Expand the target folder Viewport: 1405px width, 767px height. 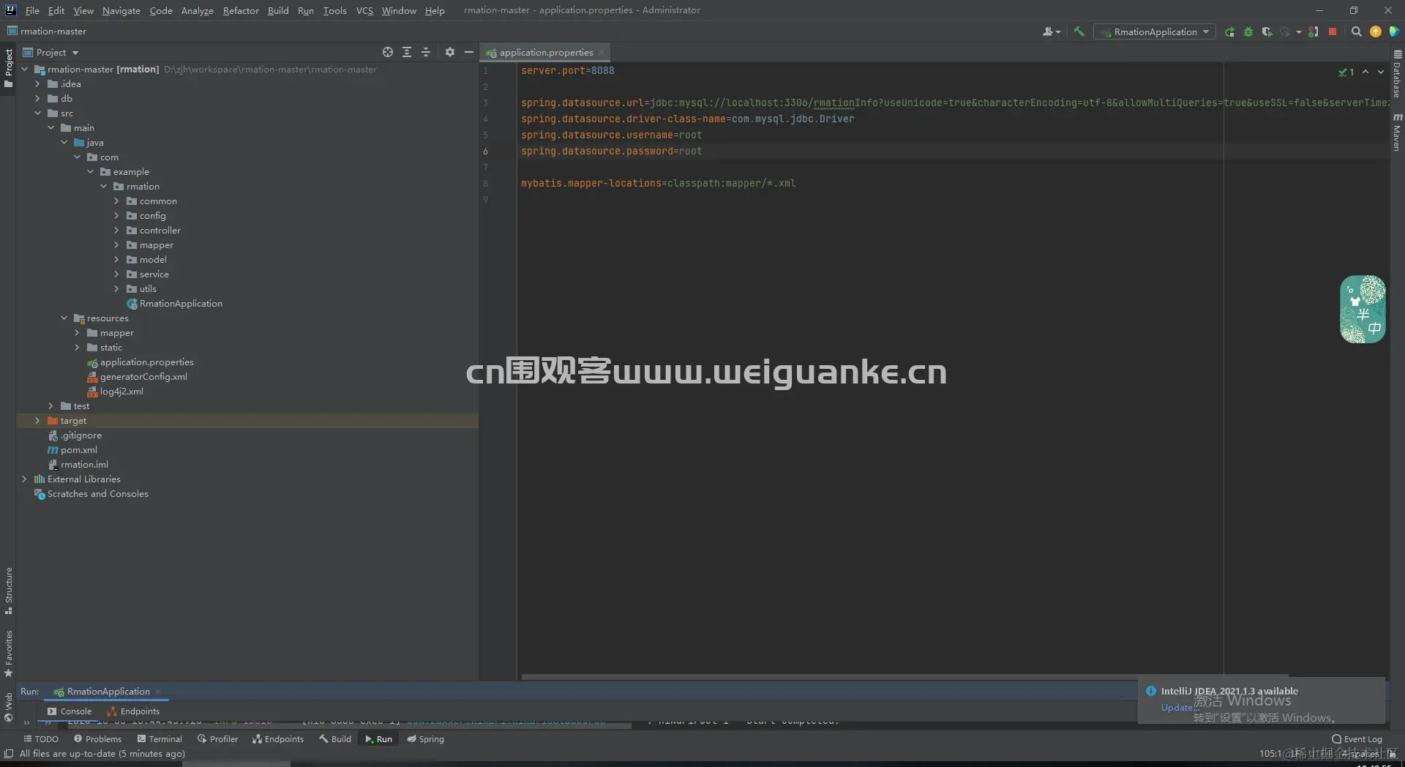click(37, 420)
